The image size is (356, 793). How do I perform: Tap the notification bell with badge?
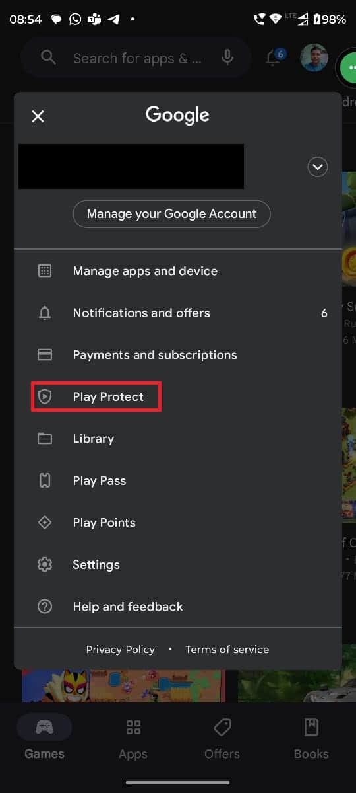(x=275, y=57)
